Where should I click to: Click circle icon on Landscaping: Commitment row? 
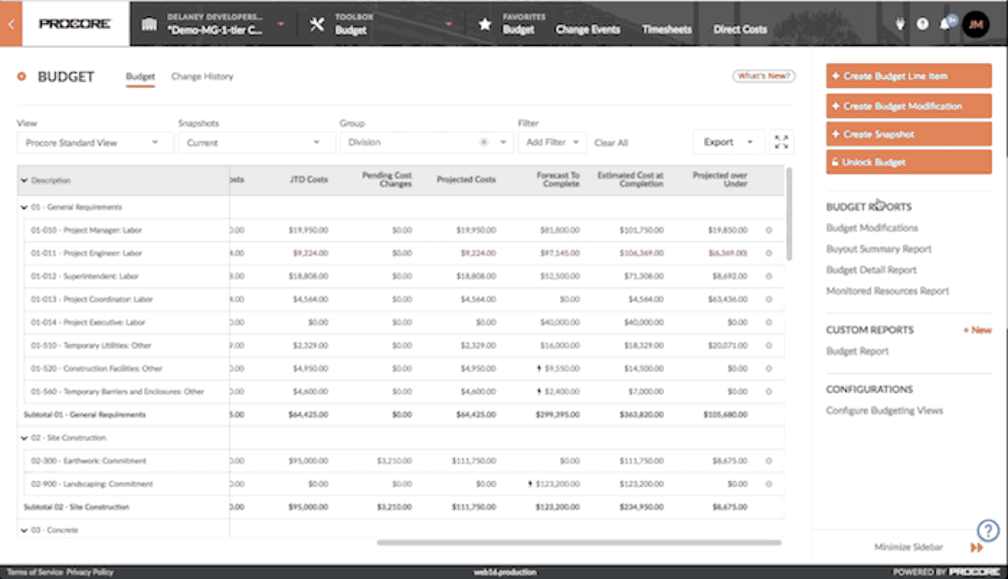(x=769, y=484)
